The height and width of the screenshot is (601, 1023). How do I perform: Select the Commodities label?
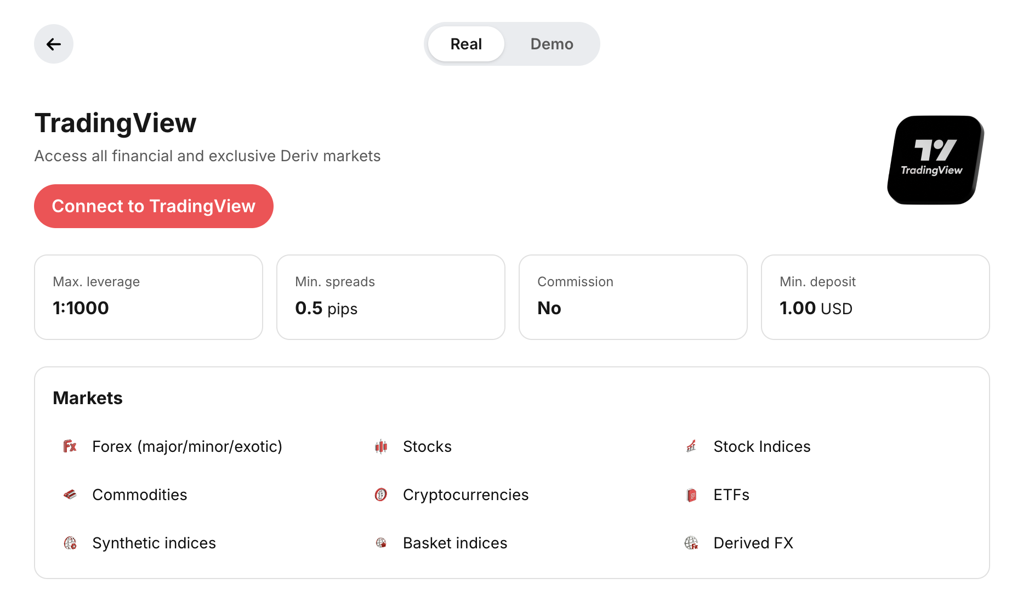coord(139,495)
